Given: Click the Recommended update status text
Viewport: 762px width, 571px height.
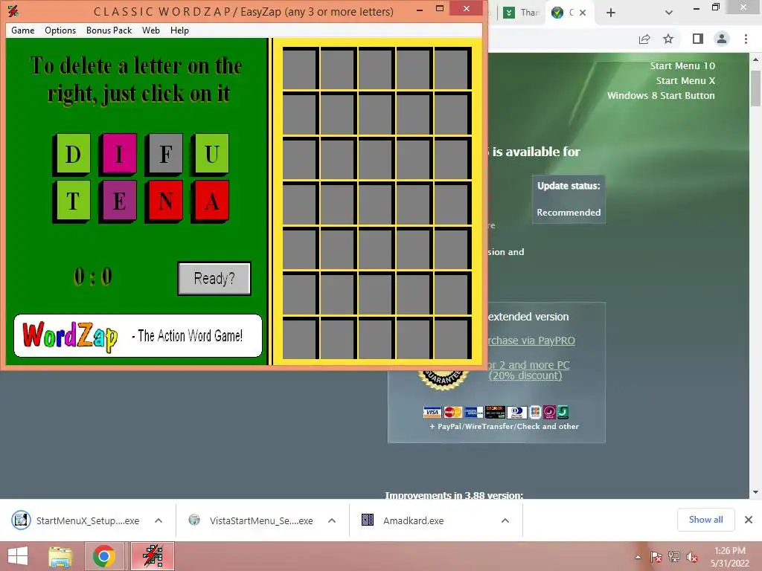Looking at the screenshot, I should click(x=569, y=212).
